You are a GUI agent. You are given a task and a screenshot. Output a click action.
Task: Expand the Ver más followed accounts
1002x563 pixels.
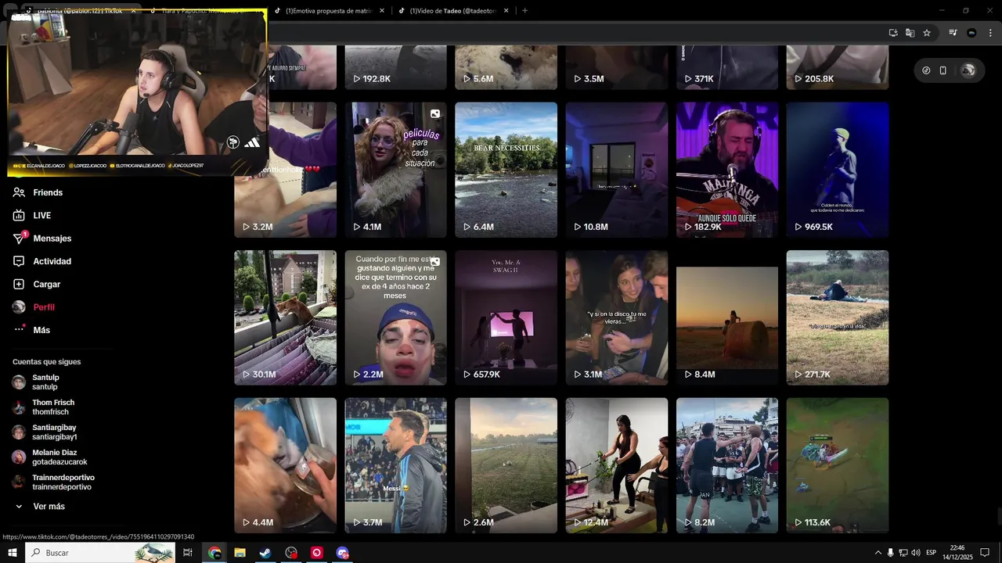tap(39, 507)
